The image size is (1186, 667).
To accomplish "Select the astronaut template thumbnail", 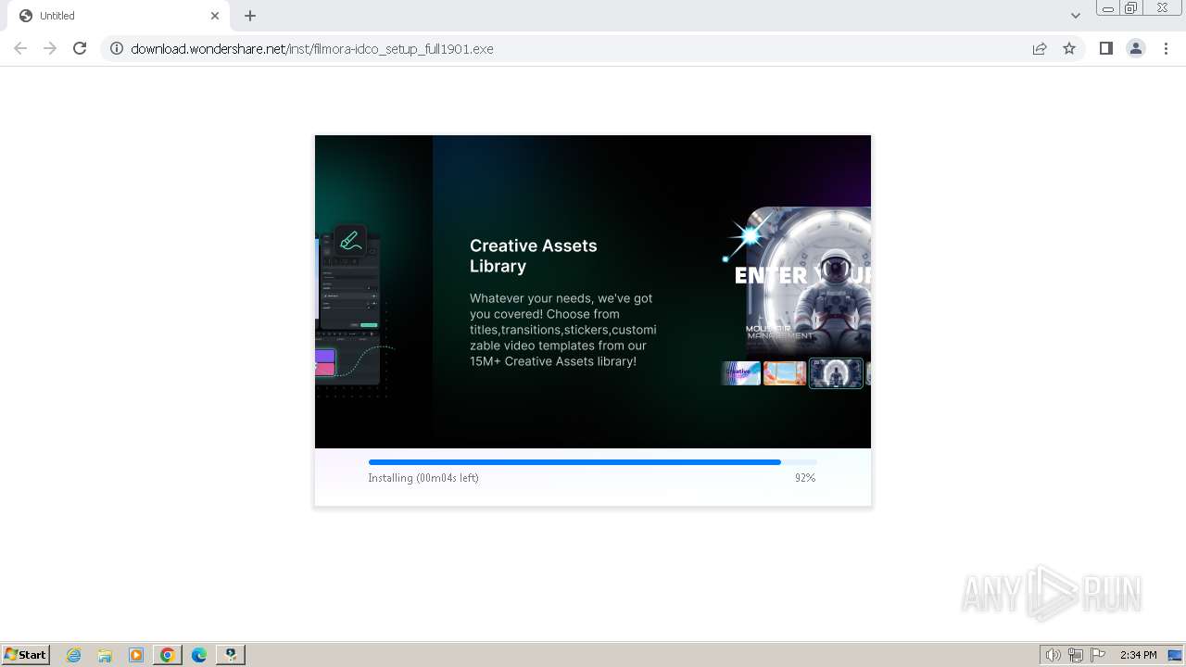I will pos(836,373).
